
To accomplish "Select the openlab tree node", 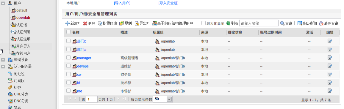I will 21,18.
